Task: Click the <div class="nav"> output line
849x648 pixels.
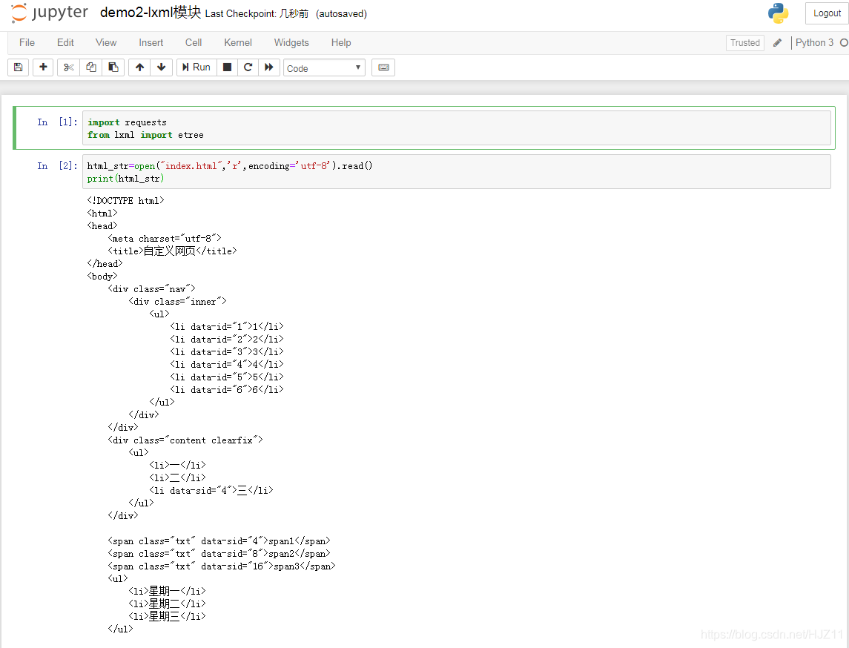Action: 151,288
